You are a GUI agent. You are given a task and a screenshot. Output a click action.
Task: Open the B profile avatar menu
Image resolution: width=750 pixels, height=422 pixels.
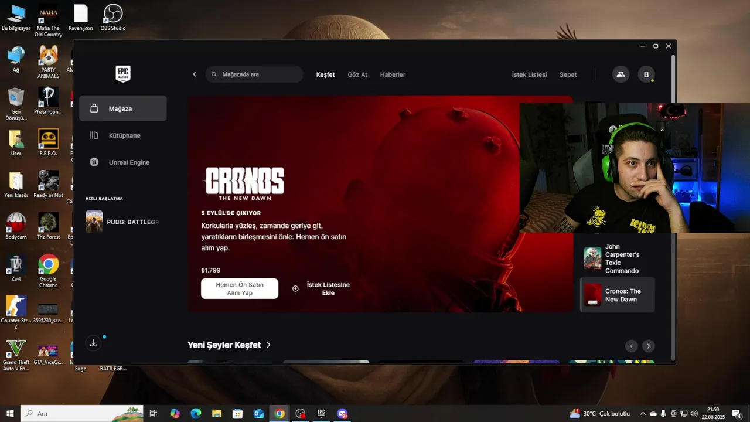(x=646, y=74)
